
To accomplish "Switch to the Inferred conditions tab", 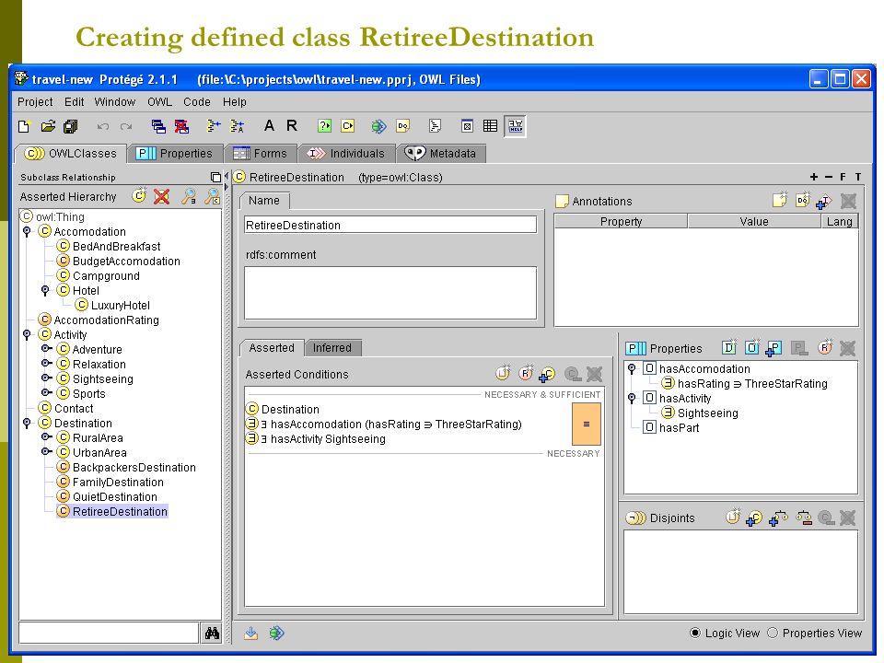I will [x=332, y=348].
